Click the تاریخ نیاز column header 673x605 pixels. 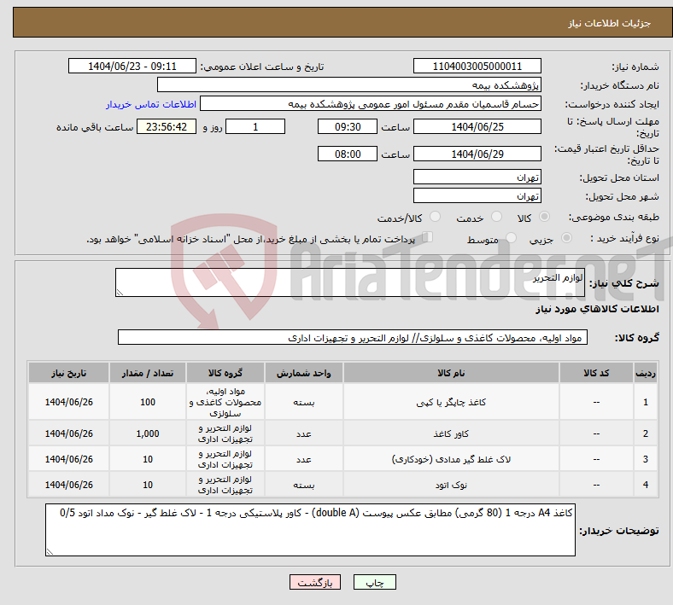68,373
